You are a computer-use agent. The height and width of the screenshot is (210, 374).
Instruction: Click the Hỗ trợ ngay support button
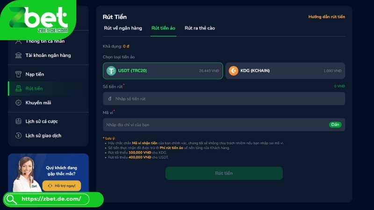pyautogui.click(x=62, y=186)
